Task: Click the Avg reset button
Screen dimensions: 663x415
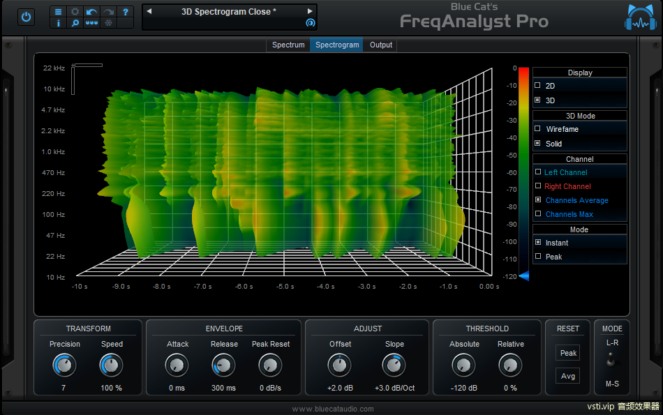Action: (x=568, y=376)
